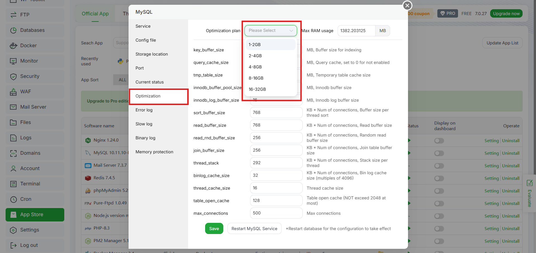Close the MySQL dialog with X

[x=407, y=5]
